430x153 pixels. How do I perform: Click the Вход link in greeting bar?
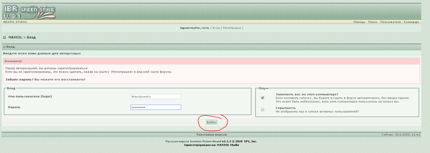(216, 28)
